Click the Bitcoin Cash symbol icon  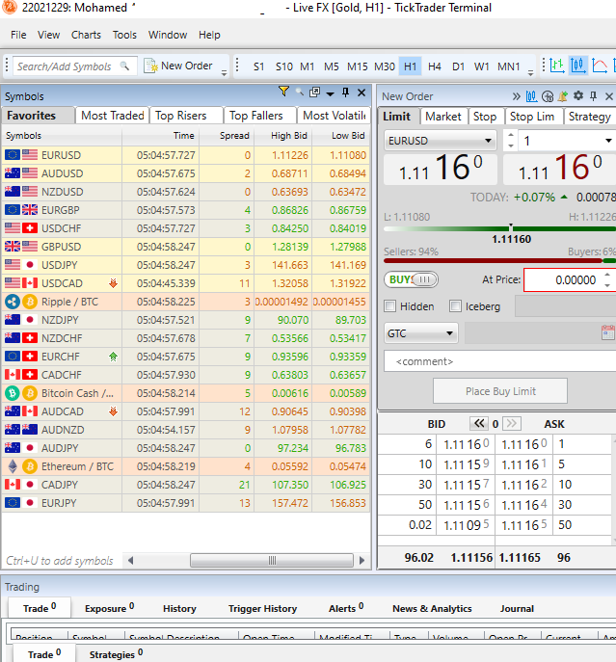coord(13,393)
